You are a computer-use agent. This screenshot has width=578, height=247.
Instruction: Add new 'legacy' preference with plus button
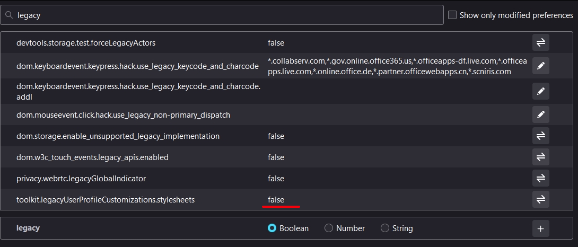tap(540, 228)
